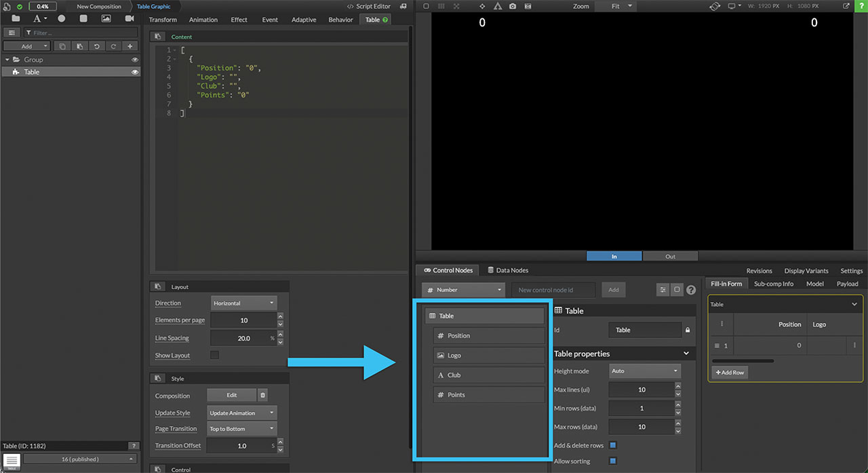Image resolution: width=868 pixels, height=473 pixels.
Task: Click the Edit composition button
Action: tap(232, 395)
